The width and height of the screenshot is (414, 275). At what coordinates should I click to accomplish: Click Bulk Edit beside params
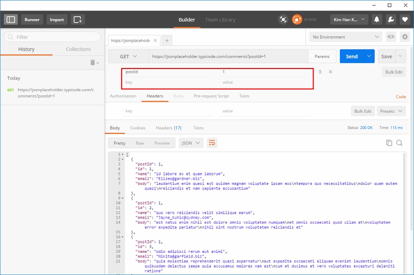(394, 72)
